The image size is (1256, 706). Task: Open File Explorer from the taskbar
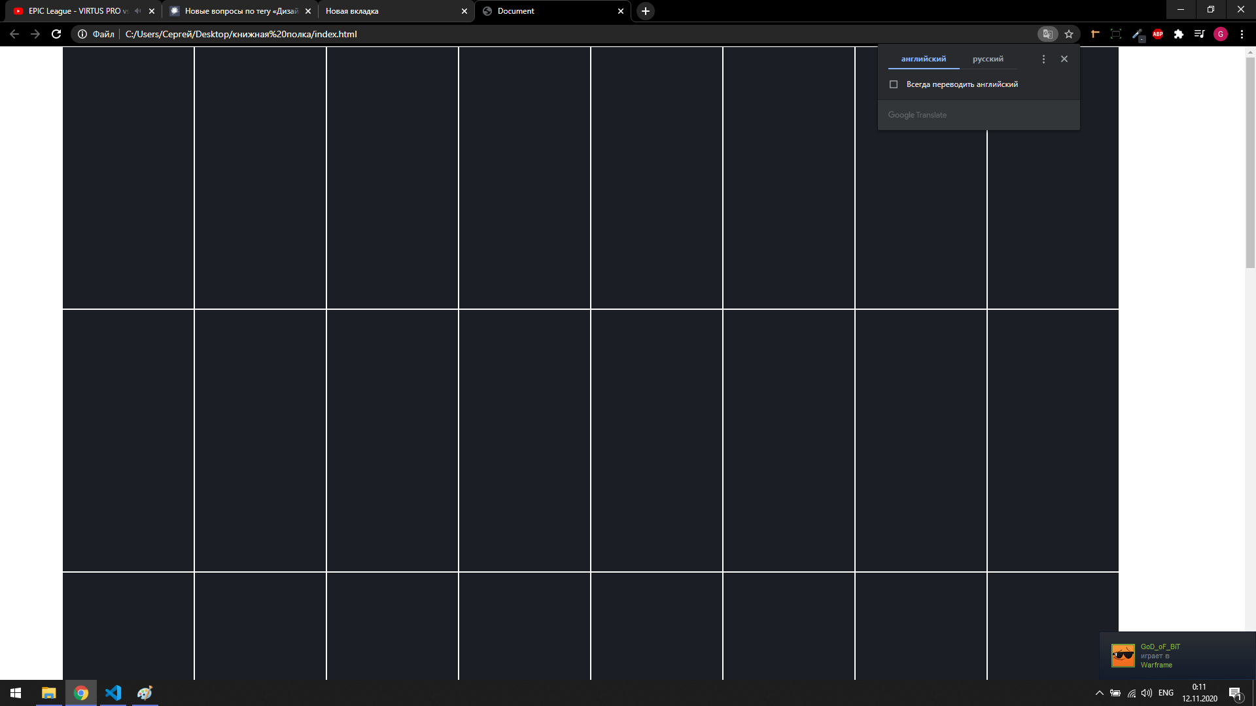(x=48, y=693)
